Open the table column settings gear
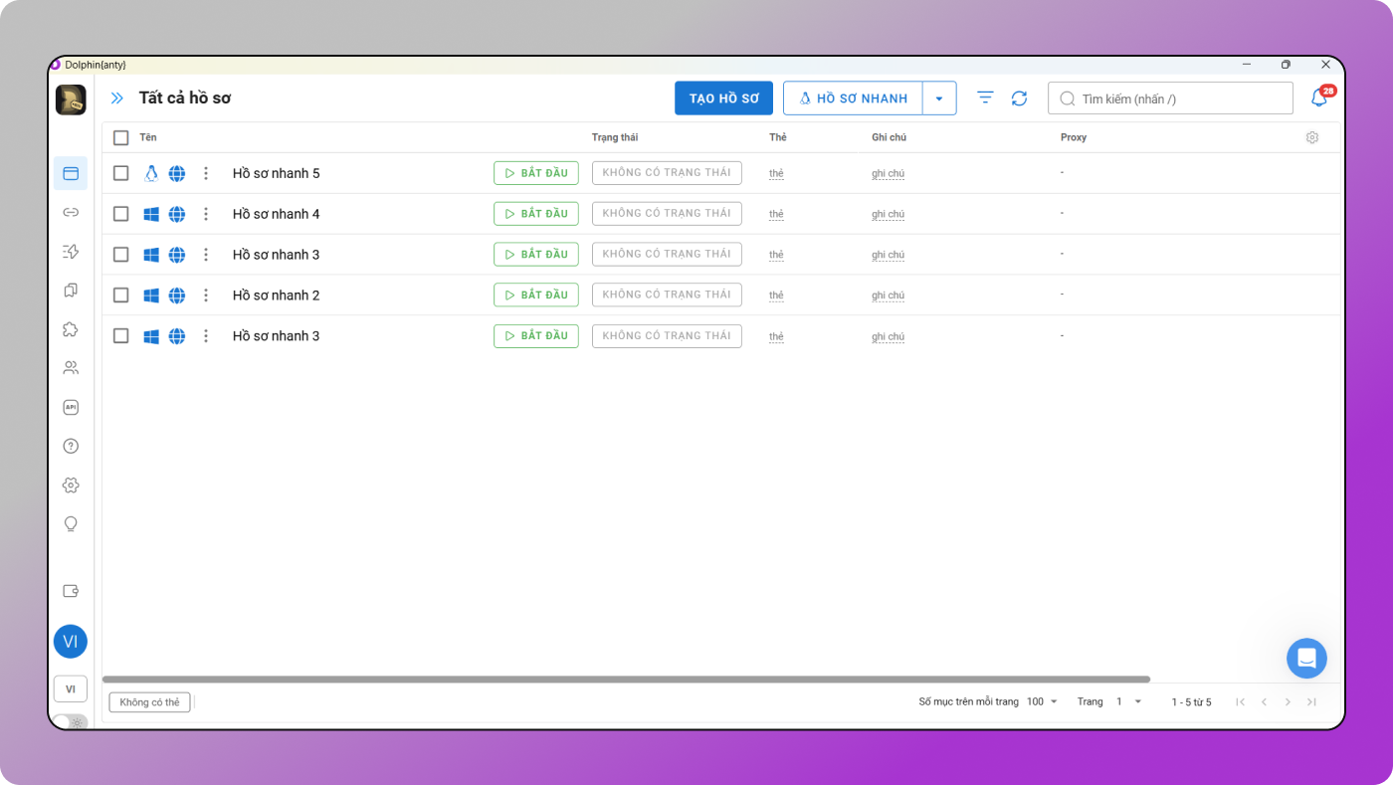The width and height of the screenshot is (1393, 785). click(1311, 137)
